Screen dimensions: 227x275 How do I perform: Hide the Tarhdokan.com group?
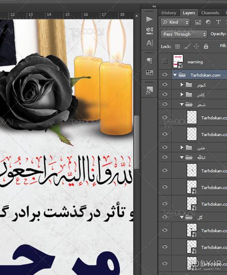[165, 75]
